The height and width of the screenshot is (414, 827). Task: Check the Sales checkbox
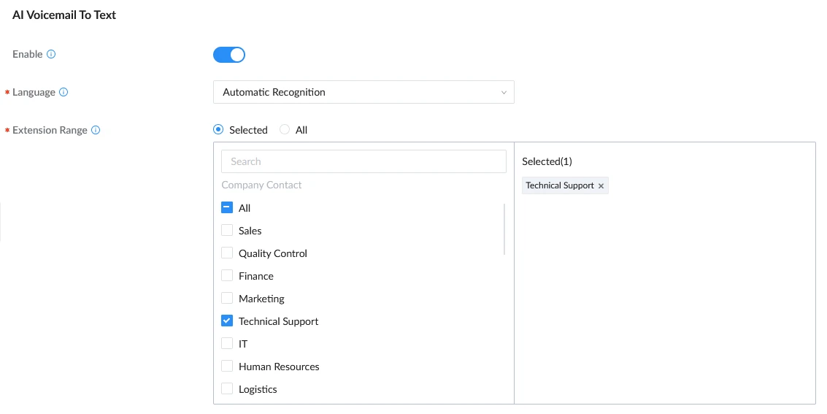click(x=227, y=230)
